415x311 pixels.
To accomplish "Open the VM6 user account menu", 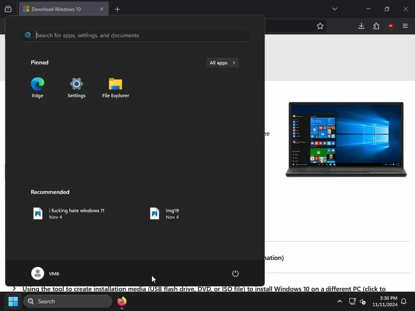I will pos(45,273).
